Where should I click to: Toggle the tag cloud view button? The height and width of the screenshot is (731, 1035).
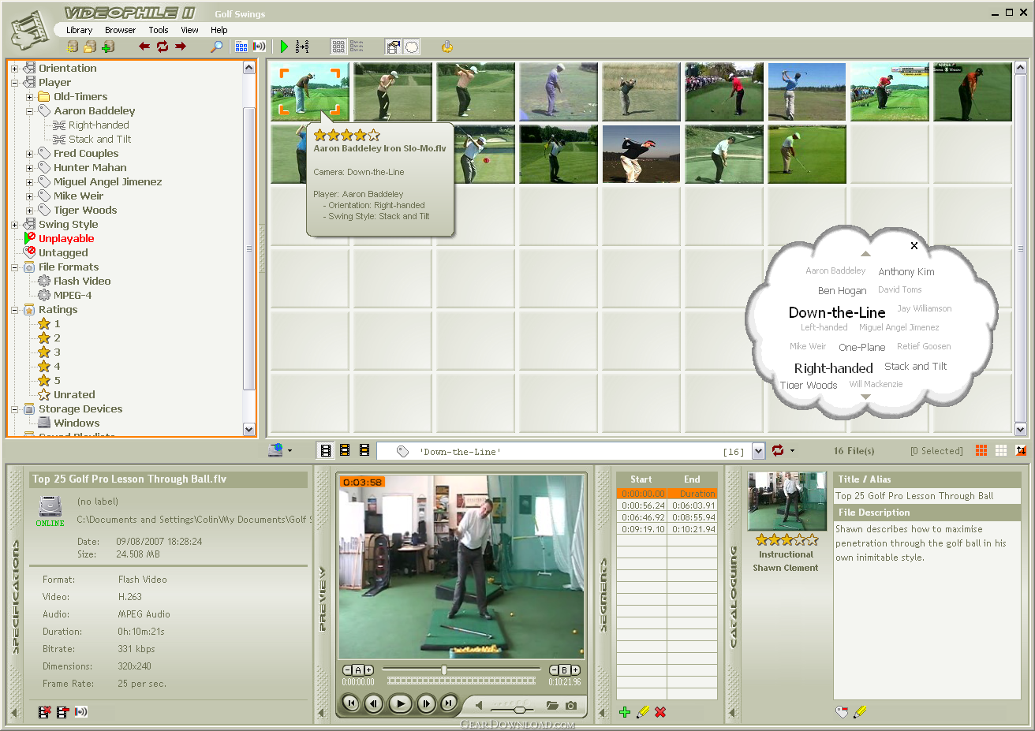[x=412, y=47]
